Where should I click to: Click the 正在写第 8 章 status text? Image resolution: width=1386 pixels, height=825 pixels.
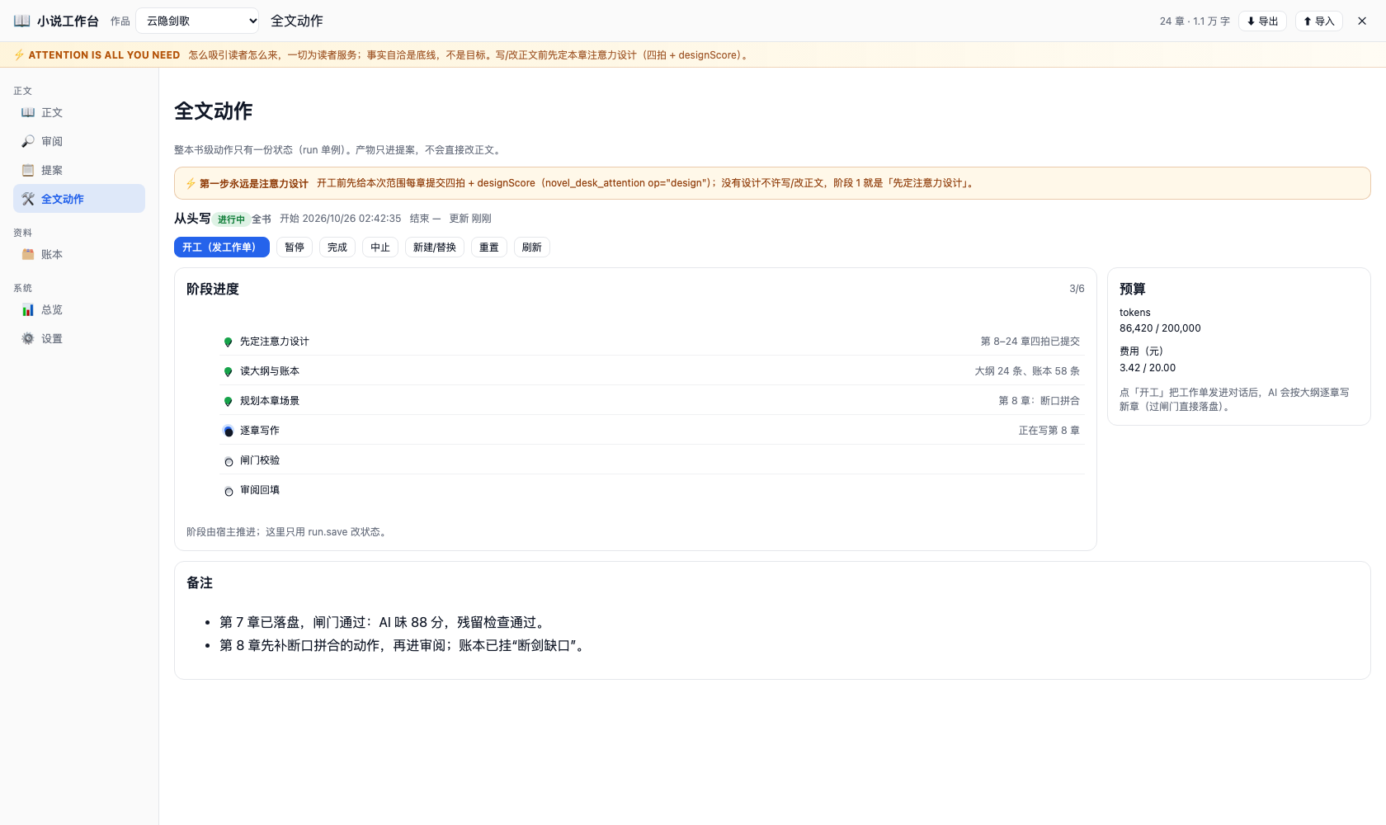pos(1049,431)
